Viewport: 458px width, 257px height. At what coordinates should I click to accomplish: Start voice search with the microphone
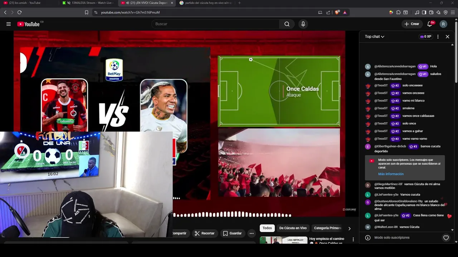click(x=303, y=24)
